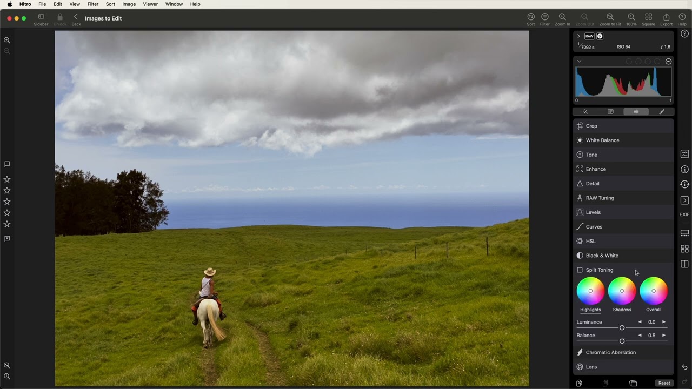Choose Zoom to Fit in the toolbar
This screenshot has width=692, height=389.
(x=610, y=19)
